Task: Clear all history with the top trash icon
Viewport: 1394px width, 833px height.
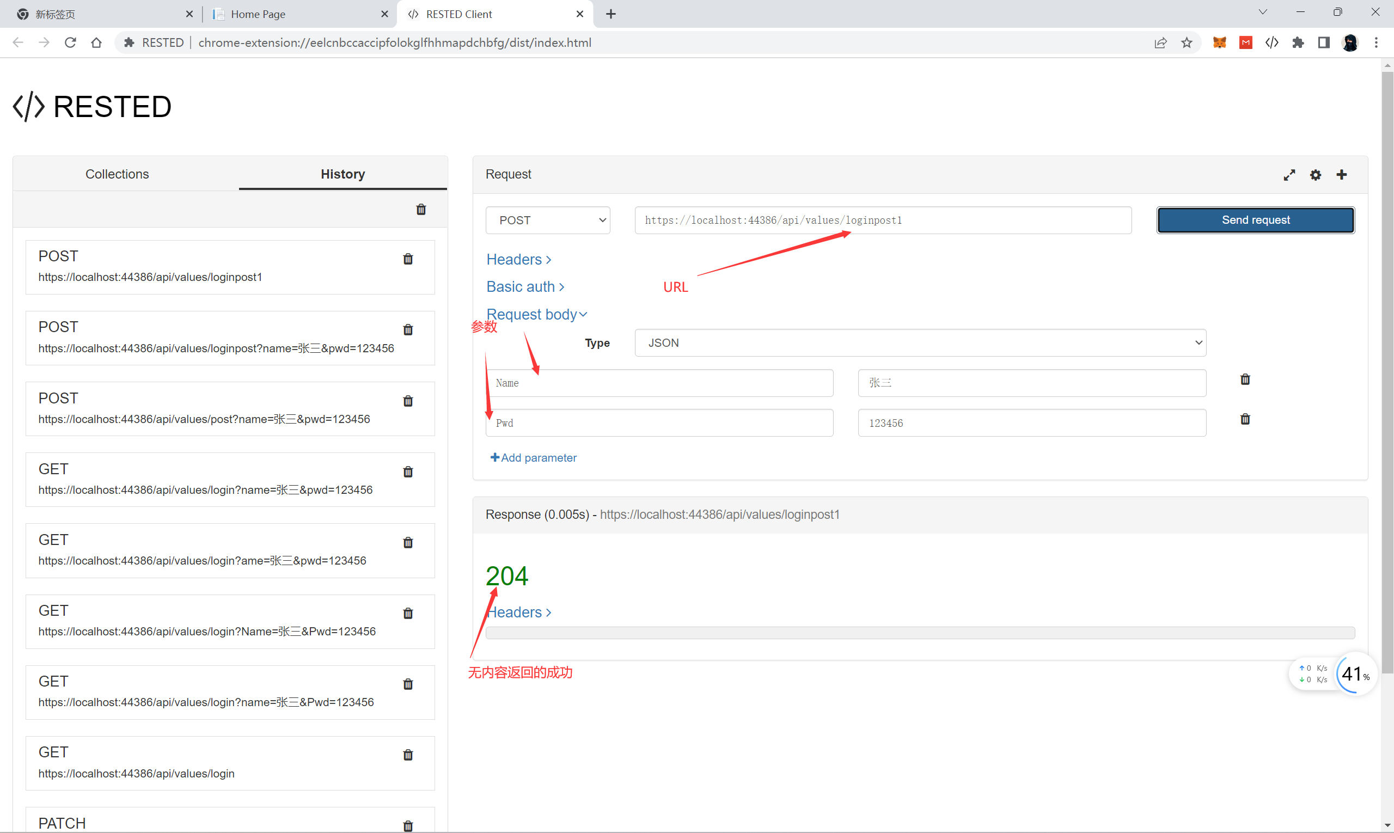Action: 421,210
